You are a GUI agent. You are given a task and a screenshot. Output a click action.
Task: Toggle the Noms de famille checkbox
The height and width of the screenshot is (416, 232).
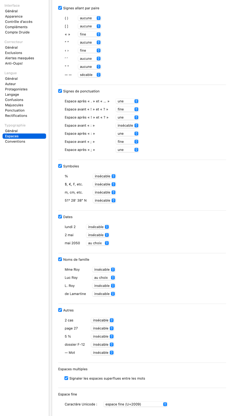[x=60, y=259]
